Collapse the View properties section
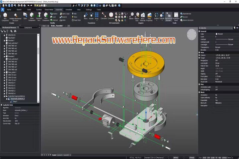The image size is (239, 159). coord(199,52)
